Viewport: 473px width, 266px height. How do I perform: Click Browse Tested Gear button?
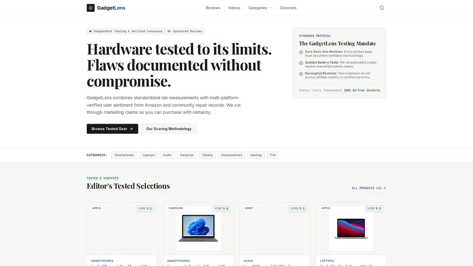(112, 129)
